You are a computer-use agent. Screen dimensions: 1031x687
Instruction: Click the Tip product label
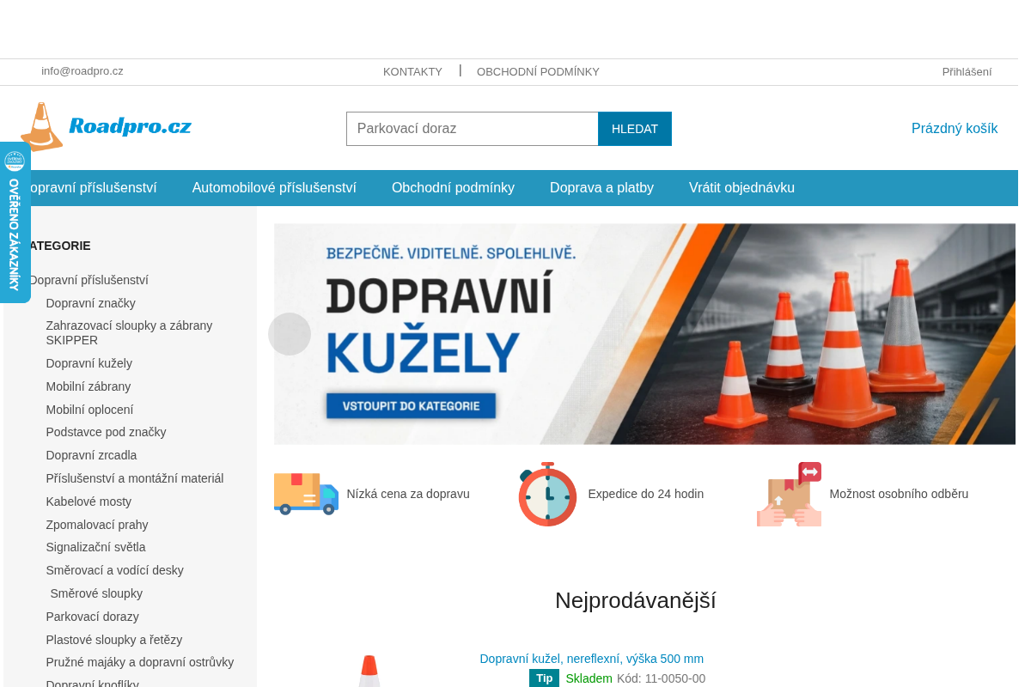[x=544, y=678]
